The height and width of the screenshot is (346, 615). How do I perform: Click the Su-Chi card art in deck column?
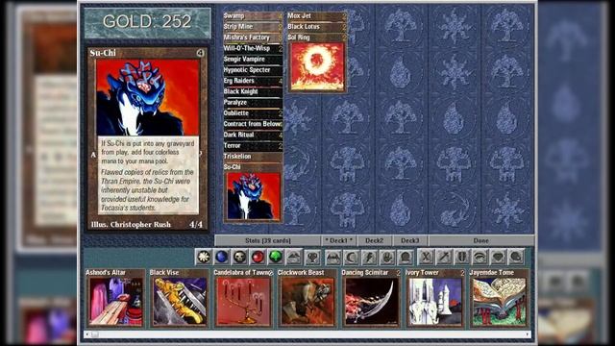click(x=253, y=196)
